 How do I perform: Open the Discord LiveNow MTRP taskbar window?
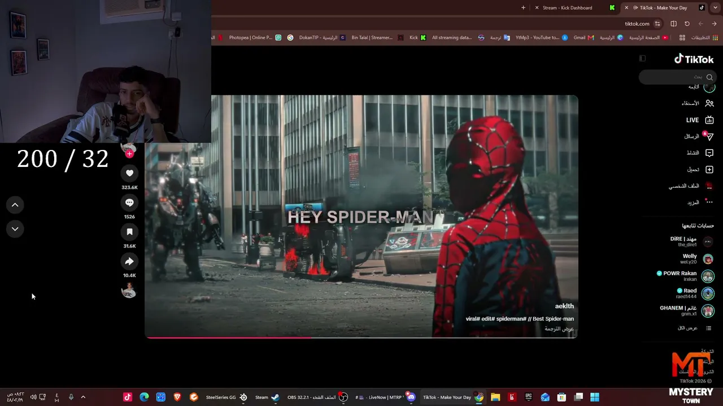tap(385, 397)
